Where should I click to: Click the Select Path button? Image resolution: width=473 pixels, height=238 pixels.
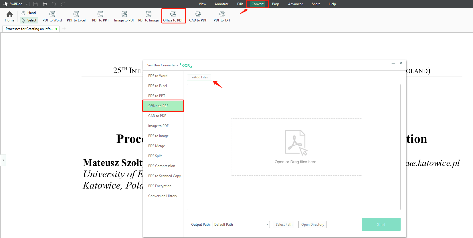(284, 225)
